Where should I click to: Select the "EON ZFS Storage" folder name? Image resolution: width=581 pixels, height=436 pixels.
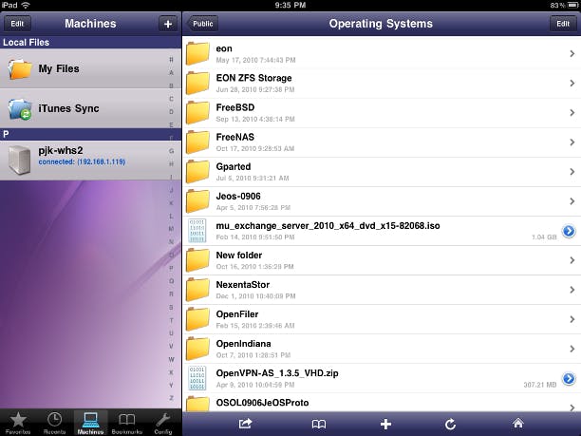click(253, 78)
